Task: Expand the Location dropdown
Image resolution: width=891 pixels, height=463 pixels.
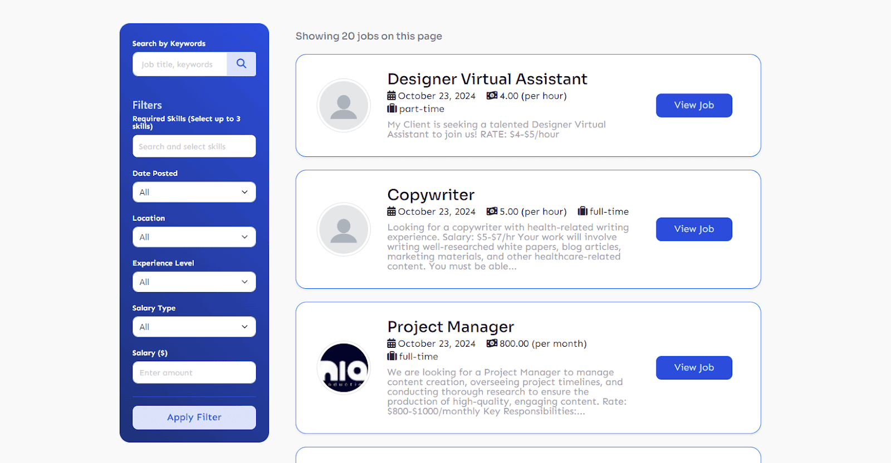Action: 194,237
